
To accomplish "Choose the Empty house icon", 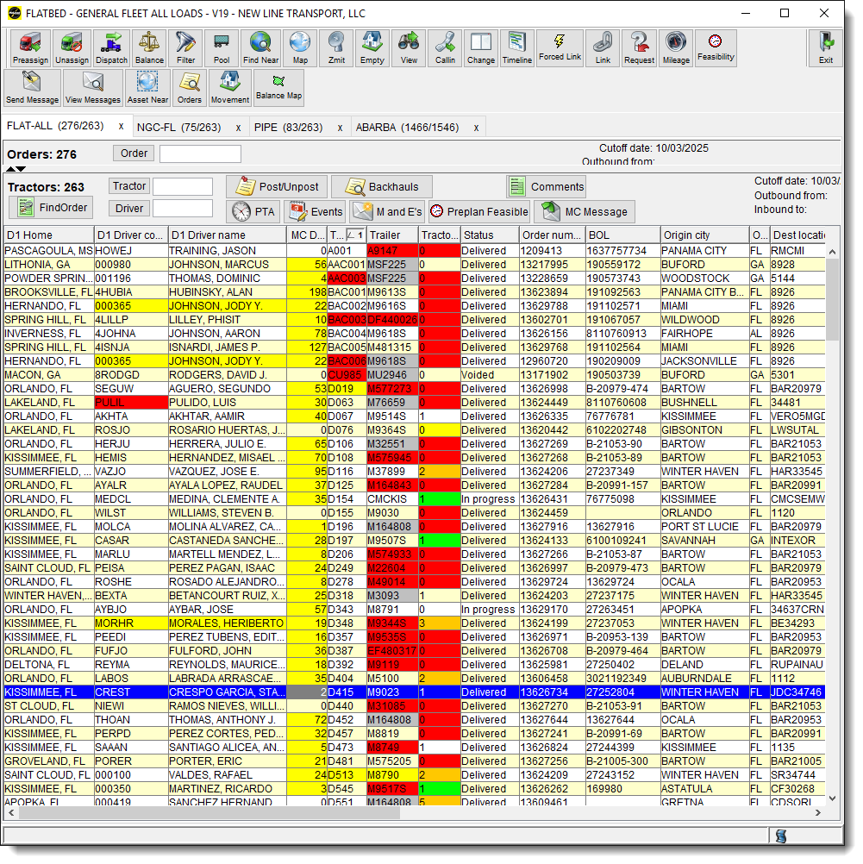I will 372,48.
